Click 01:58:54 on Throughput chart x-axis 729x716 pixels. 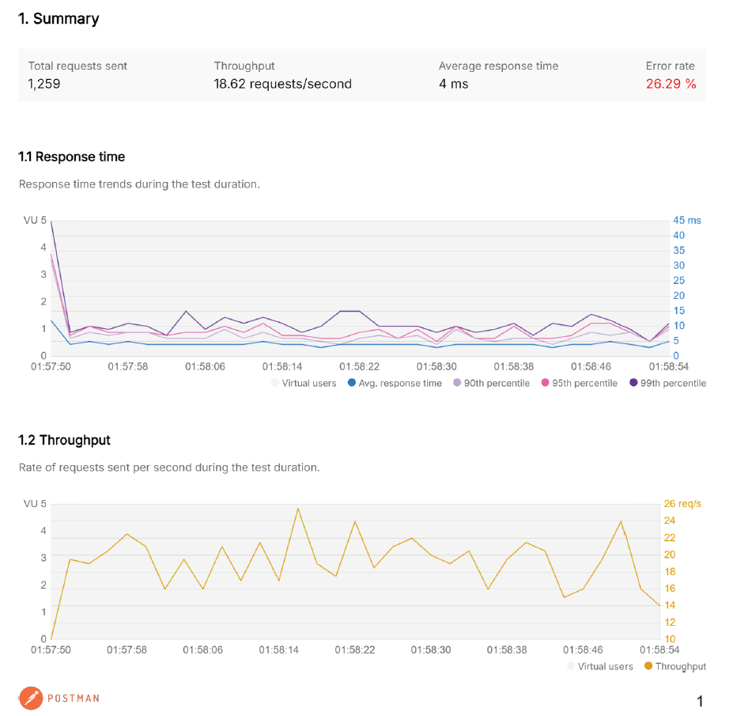click(659, 650)
